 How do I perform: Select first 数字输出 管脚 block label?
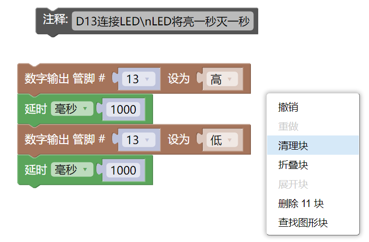tap(64, 79)
